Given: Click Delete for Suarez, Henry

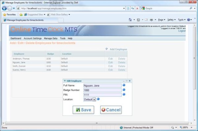Looking at the screenshot, I should 121,70.
